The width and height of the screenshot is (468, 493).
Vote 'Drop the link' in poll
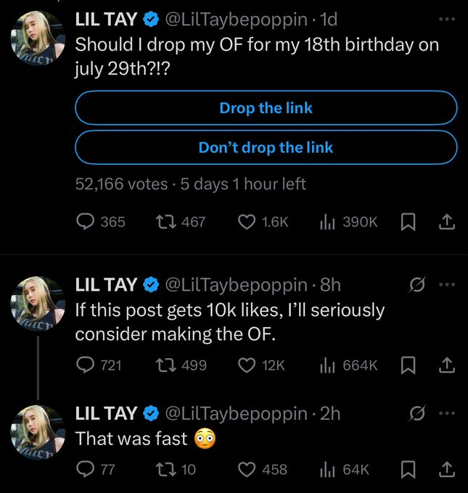[266, 108]
